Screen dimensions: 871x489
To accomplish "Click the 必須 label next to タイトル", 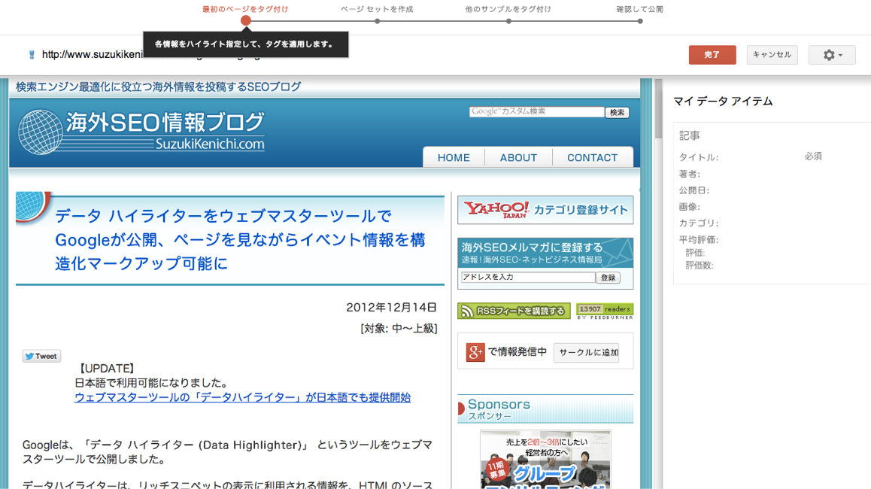I will [x=813, y=156].
